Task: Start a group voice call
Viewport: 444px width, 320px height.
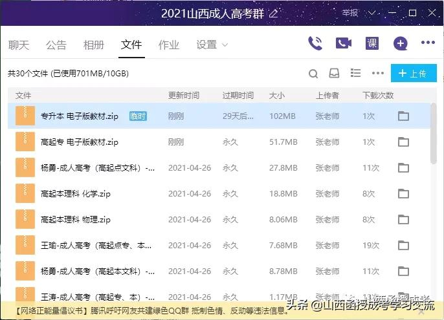Action: 315,43
